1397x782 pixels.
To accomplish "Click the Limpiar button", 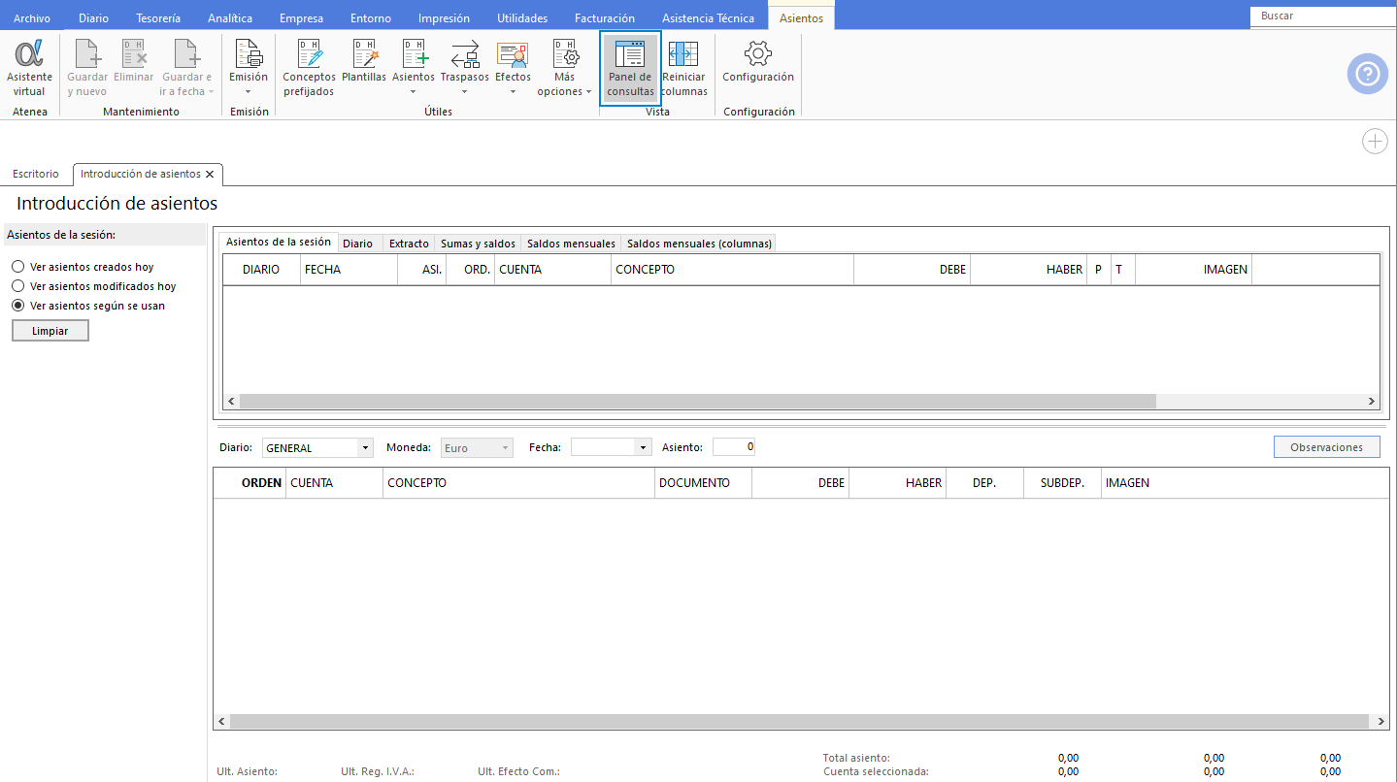I will (x=50, y=331).
